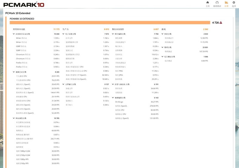Screen dimensions: 239x168
Task: Select the Productivity score 8 013
Action: coord(107,29)
